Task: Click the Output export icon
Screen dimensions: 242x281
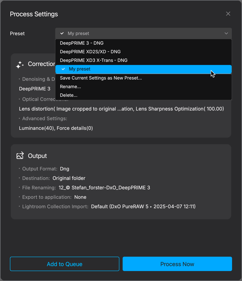Action: pyautogui.click(x=20, y=156)
